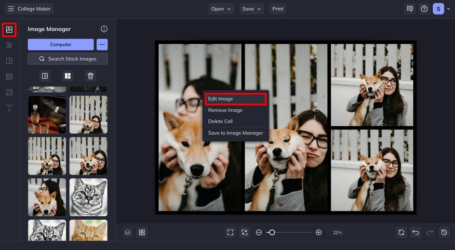Open the Layers panel icon

click(x=128, y=232)
